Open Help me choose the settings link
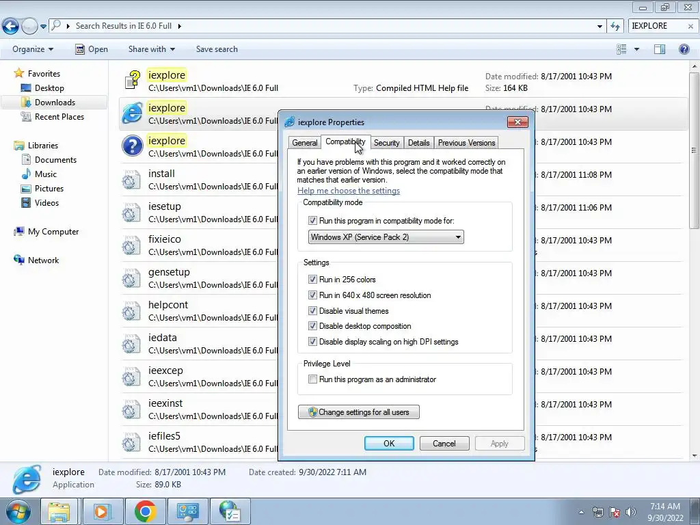This screenshot has width=700, height=525. (x=349, y=191)
